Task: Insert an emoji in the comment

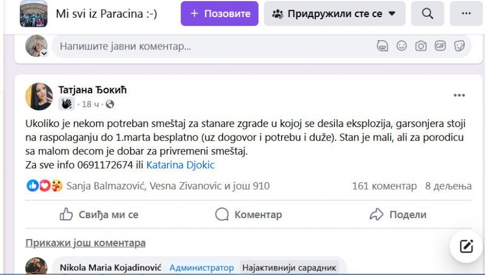Action: click(x=401, y=46)
